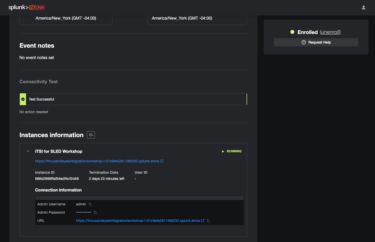Viewport: 375px width, 242px height.
Task: Open external link icon beside instance URL
Action: 162,161
